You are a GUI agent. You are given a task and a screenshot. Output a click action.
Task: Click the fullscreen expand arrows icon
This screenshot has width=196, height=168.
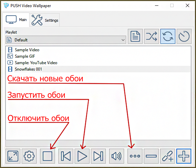(x=13, y=156)
